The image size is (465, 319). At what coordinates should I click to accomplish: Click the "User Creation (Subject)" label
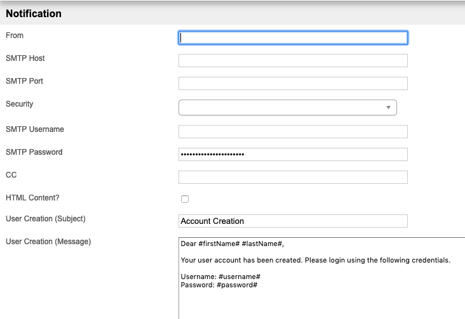pyautogui.click(x=45, y=219)
